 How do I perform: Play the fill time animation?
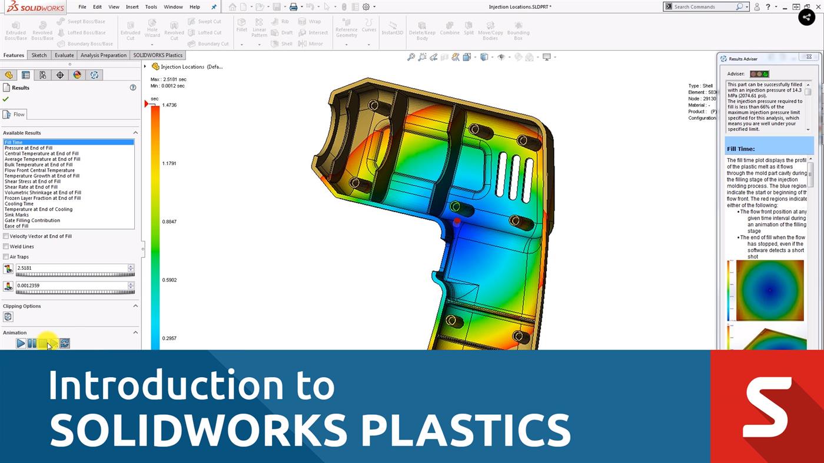21,343
